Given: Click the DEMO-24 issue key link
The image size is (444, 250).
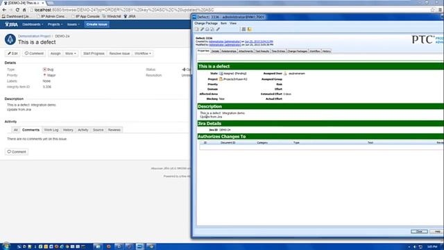Looking at the screenshot, I should [x=62, y=36].
